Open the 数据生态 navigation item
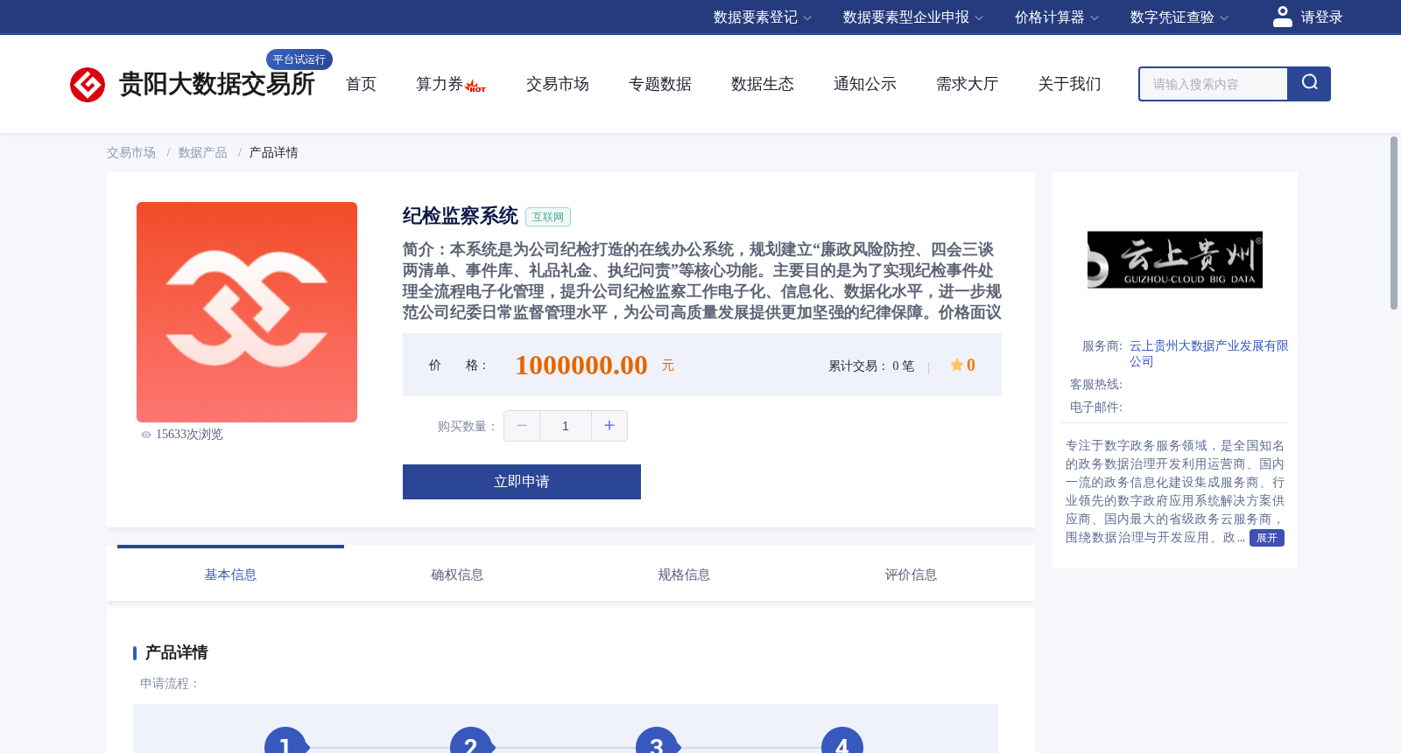The image size is (1401, 753). 763,84
